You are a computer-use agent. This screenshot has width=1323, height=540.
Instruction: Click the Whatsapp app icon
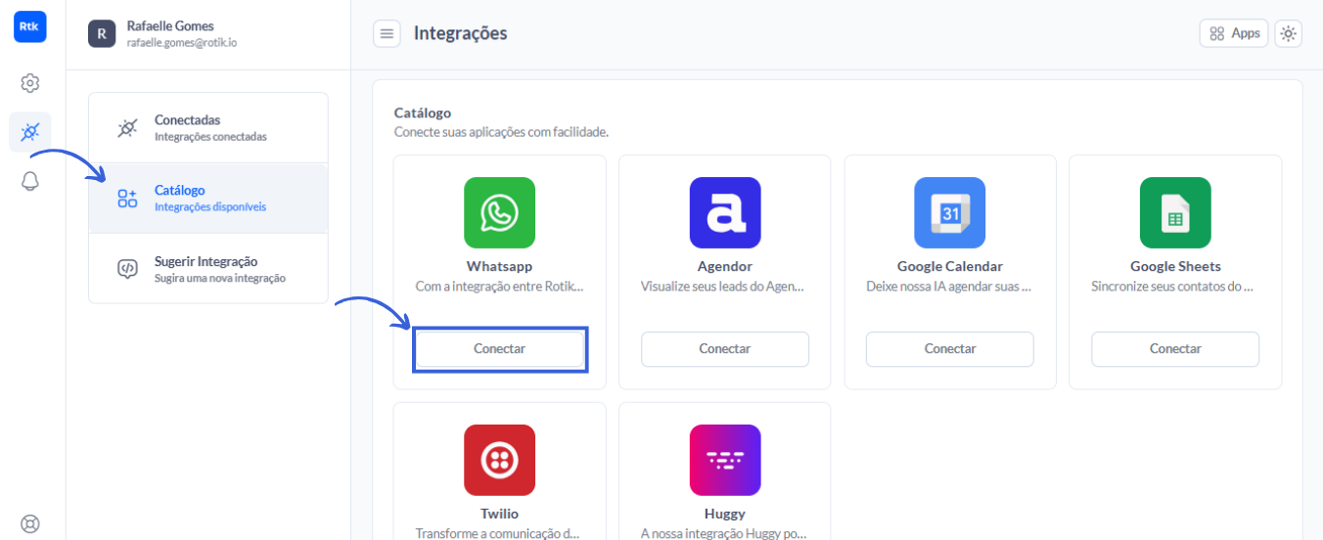pyautogui.click(x=500, y=212)
